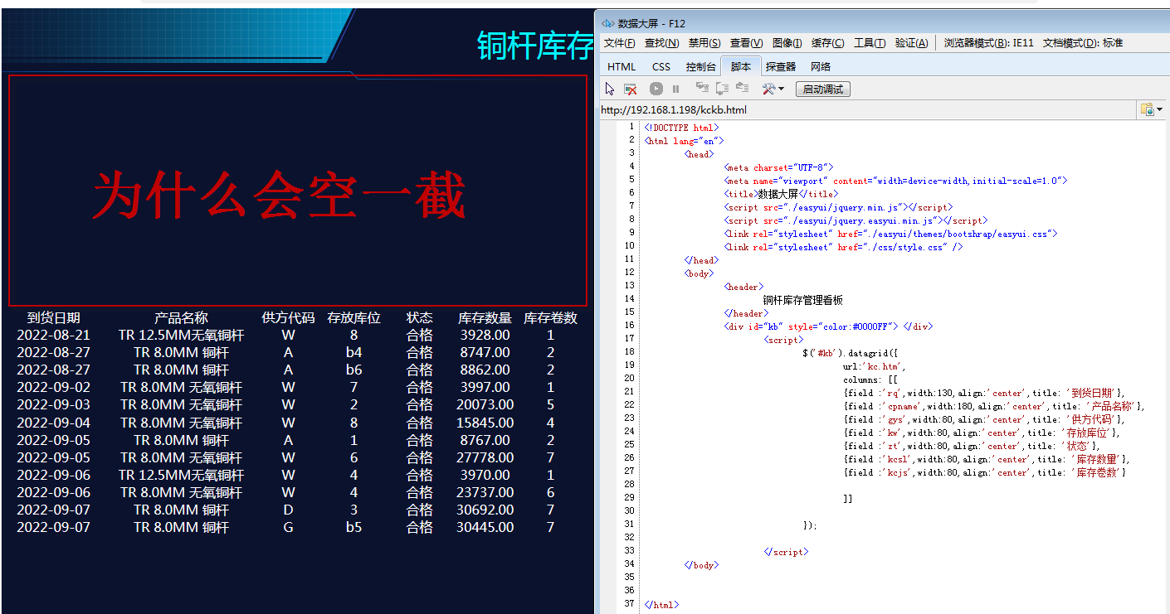Image resolution: width=1170 pixels, height=614 pixels.
Task: Click the 到货日期 column header
Action: pyautogui.click(x=54, y=317)
